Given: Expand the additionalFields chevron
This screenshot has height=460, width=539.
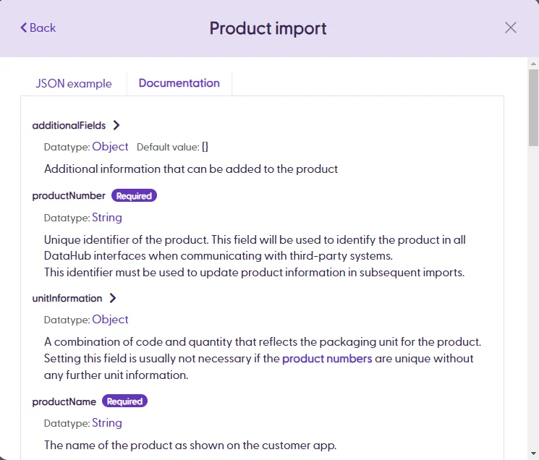Looking at the screenshot, I should coord(116,125).
